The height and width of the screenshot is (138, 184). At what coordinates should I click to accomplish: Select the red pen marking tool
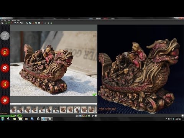[12, 23]
